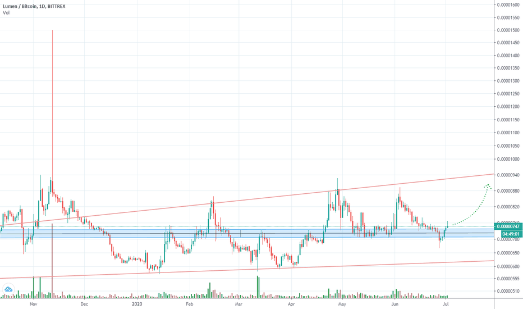Screen dimensions: 523x309
Task: Click the 0.00001450 price axis label
Action: tap(508, 43)
